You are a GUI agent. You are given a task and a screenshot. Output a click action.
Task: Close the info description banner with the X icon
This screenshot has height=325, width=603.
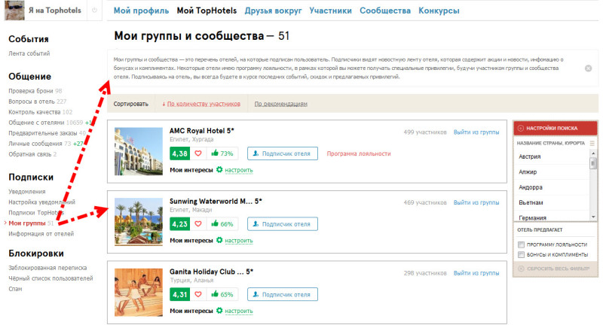pos(588,68)
